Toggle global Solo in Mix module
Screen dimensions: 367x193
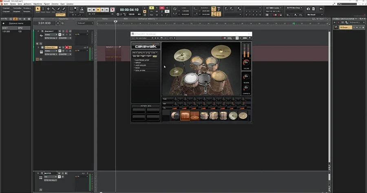pos(157,8)
